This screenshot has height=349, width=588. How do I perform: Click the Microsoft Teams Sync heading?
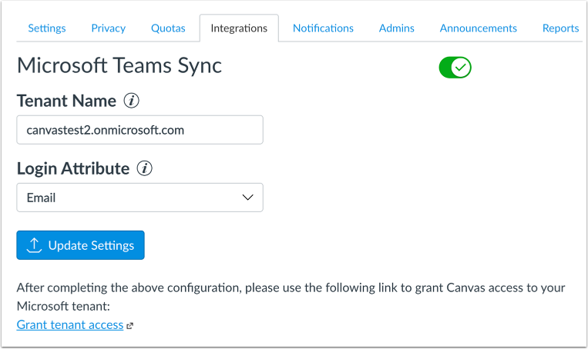click(x=119, y=66)
